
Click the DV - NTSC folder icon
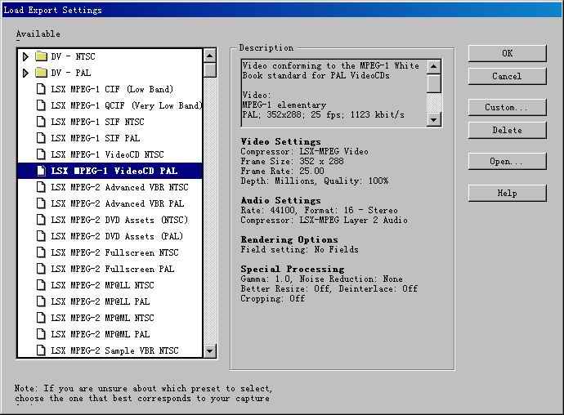coord(41,56)
